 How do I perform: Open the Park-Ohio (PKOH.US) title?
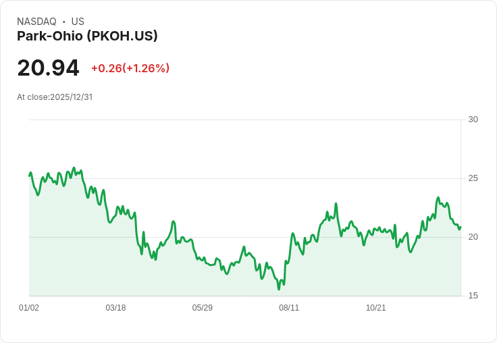[87, 36]
